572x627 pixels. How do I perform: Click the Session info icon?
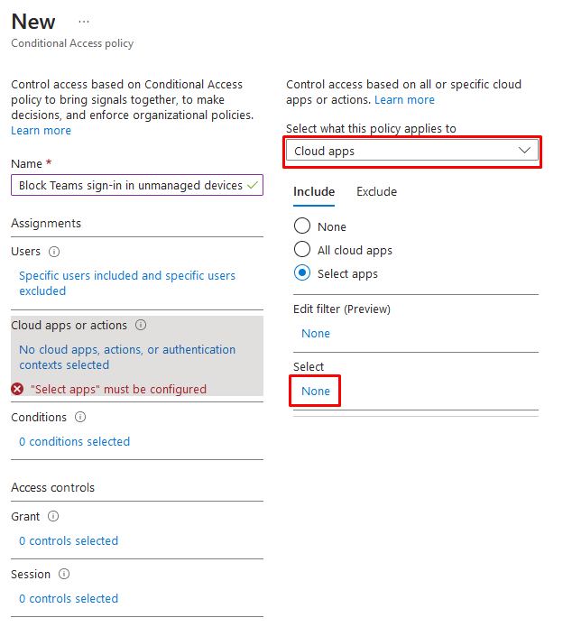64,574
